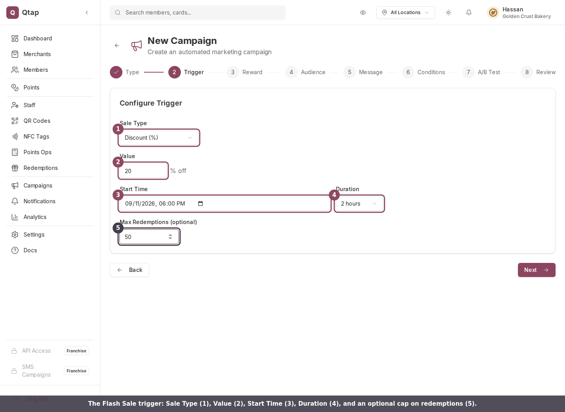Click the Back button

(x=129, y=270)
